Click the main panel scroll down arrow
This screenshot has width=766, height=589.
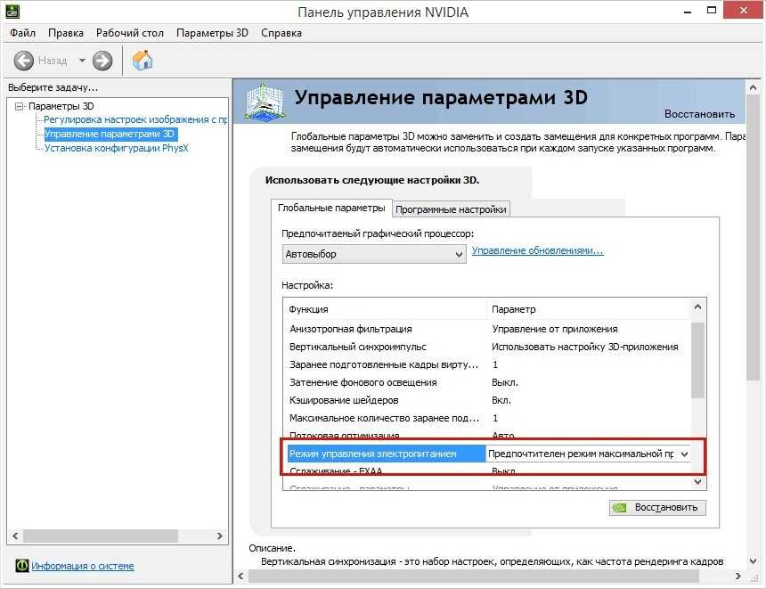(x=753, y=561)
